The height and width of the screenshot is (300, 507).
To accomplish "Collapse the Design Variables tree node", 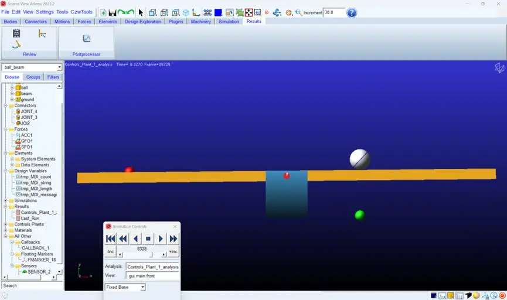I will click(5, 171).
